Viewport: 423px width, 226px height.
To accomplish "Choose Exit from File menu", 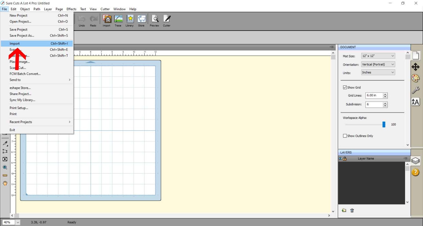I will pos(37,130).
